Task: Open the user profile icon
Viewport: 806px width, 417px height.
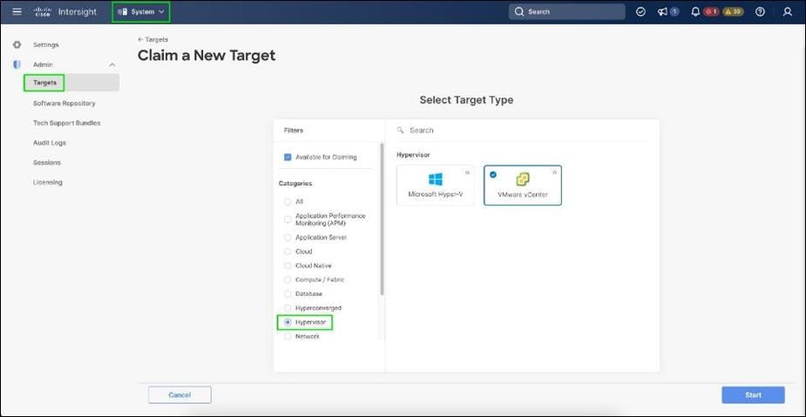Action: tap(787, 12)
